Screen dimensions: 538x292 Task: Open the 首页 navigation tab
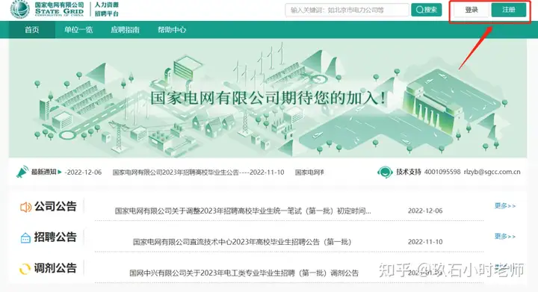point(32,30)
